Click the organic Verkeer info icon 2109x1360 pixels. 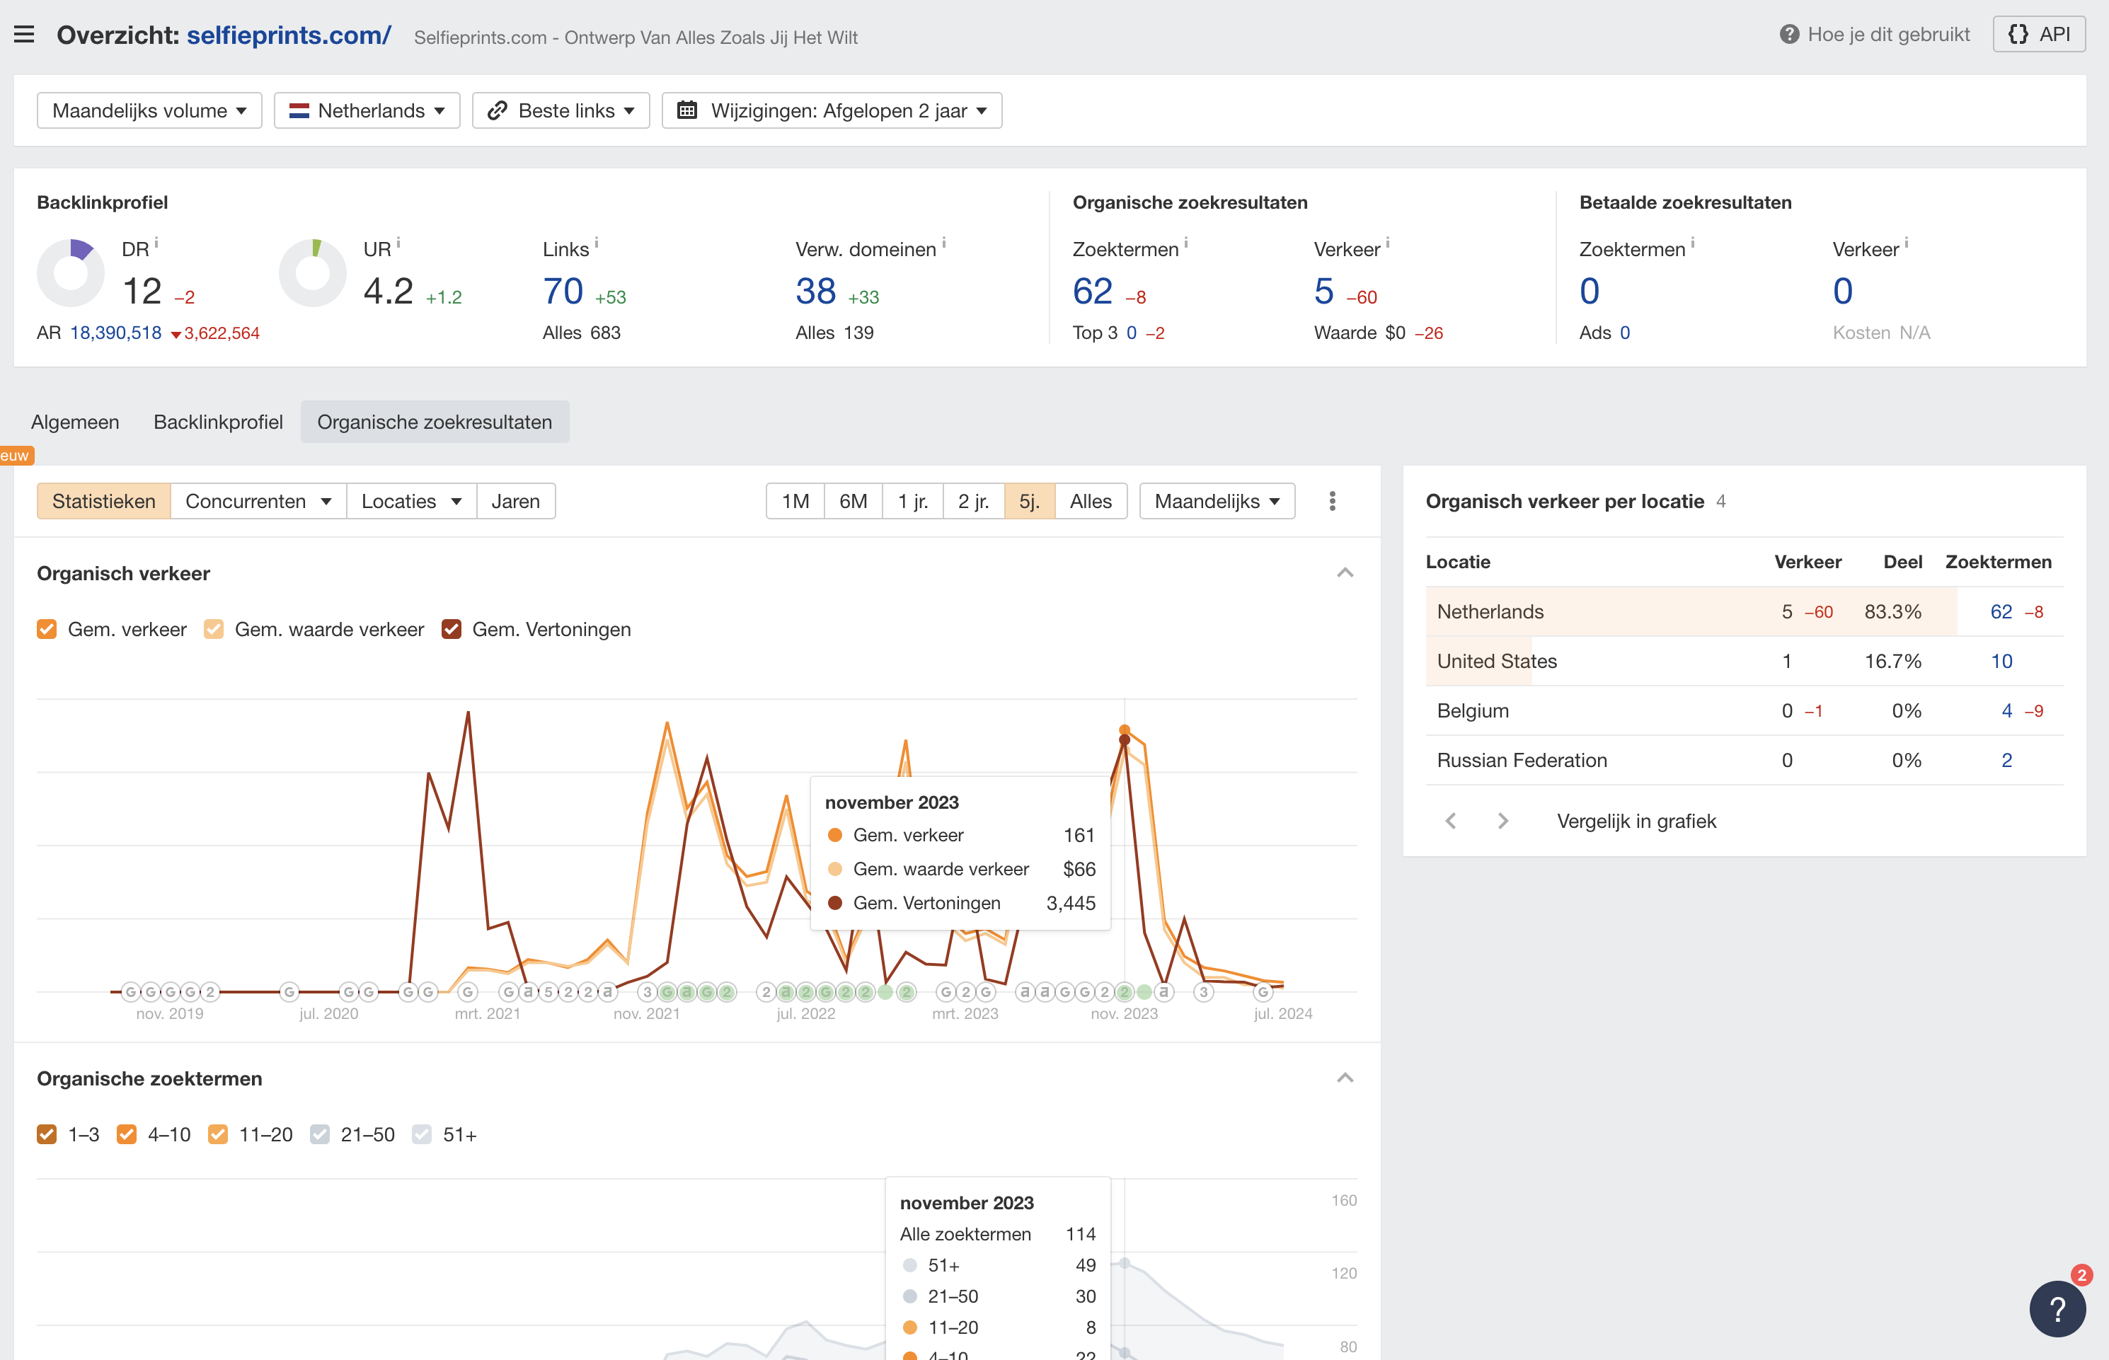pos(1387,241)
